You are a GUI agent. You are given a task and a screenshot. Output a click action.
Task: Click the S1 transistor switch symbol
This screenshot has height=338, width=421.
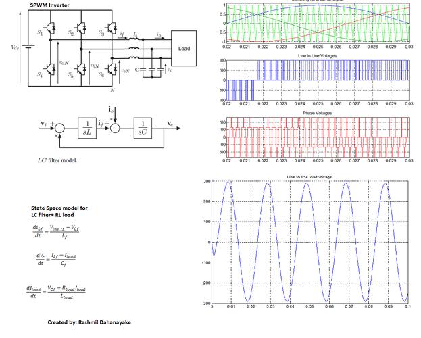pos(51,28)
